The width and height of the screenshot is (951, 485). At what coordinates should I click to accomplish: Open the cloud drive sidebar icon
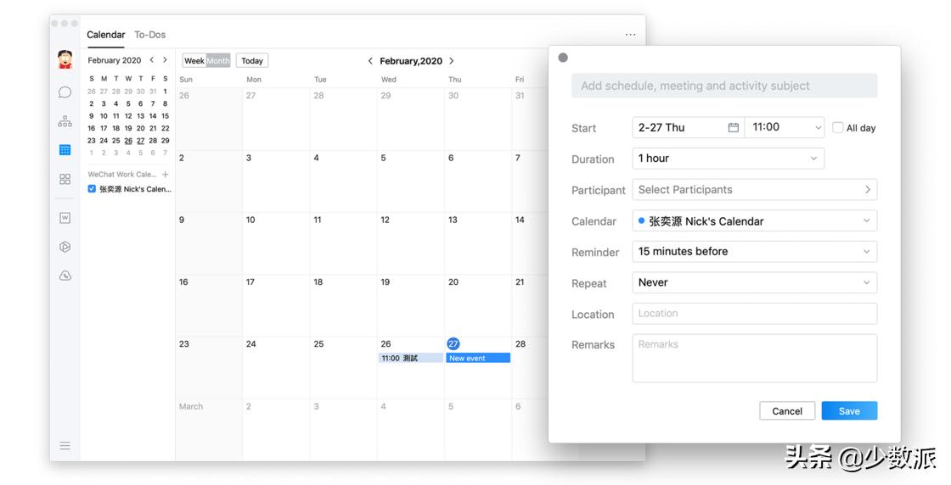[65, 276]
